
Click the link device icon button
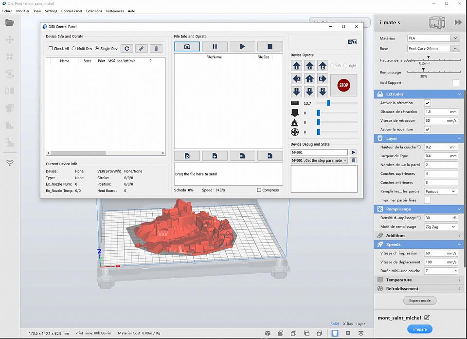click(x=142, y=48)
